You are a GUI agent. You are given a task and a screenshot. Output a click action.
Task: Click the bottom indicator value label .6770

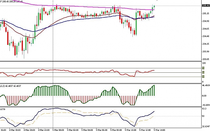pyautogui.click(x=3, y=109)
